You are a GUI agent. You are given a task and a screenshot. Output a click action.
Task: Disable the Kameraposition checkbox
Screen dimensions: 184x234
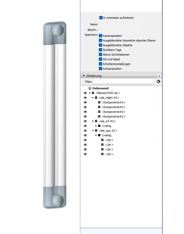100,36
